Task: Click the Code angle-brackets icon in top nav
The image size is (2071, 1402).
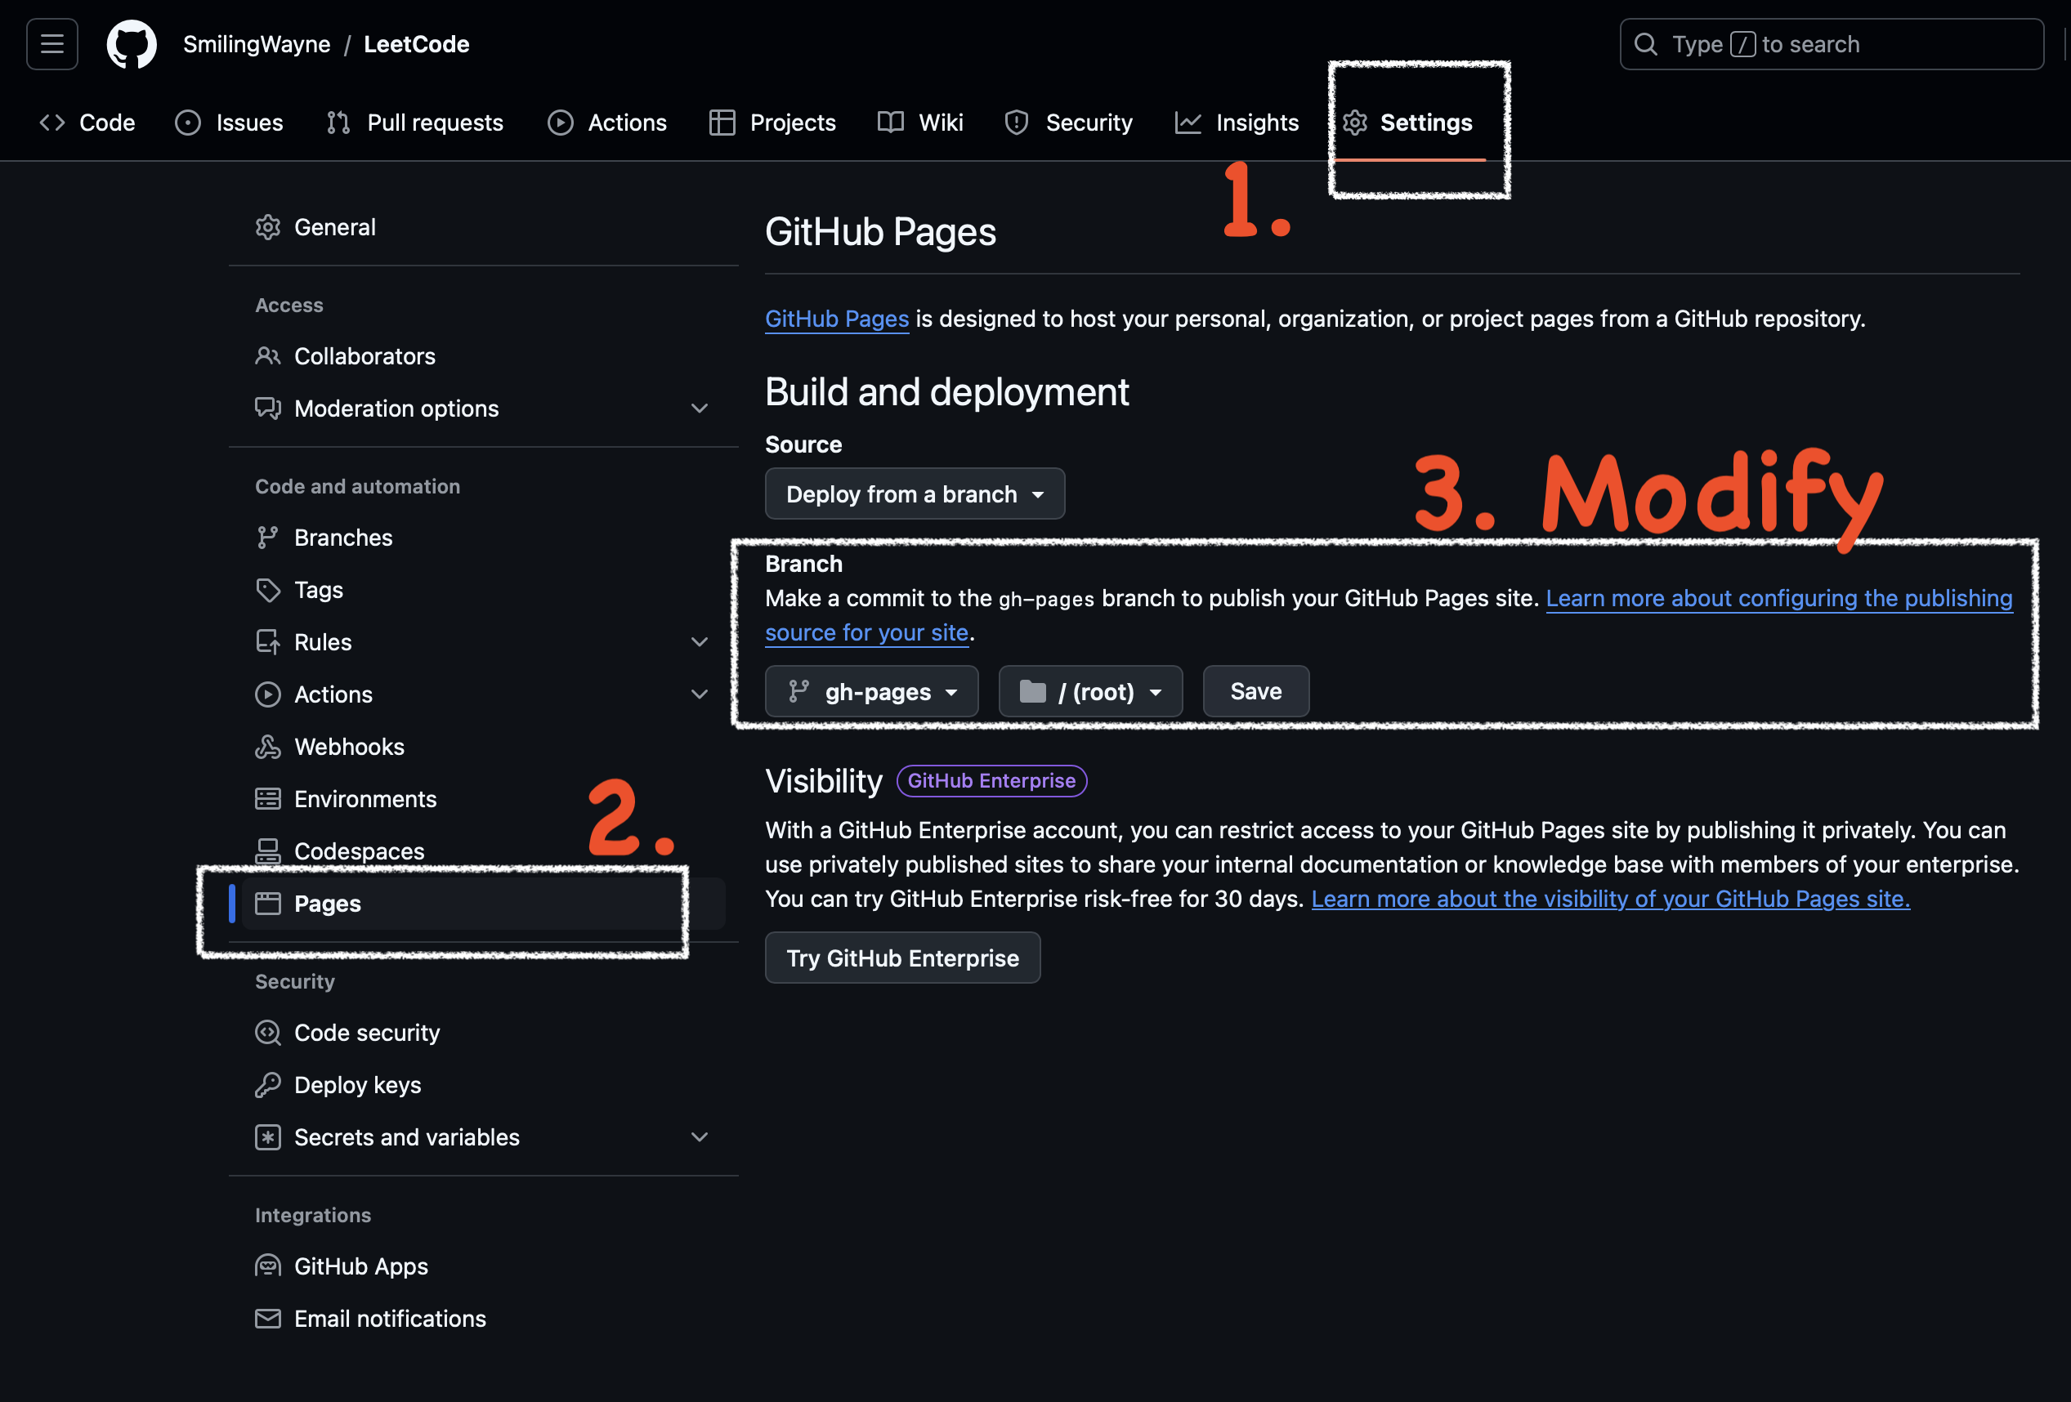Action: coord(52,122)
